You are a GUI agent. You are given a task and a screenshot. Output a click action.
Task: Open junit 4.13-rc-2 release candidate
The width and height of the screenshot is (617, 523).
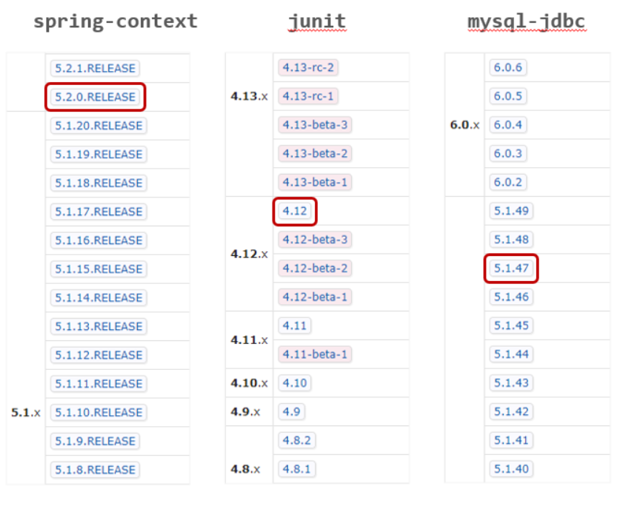coord(307,68)
